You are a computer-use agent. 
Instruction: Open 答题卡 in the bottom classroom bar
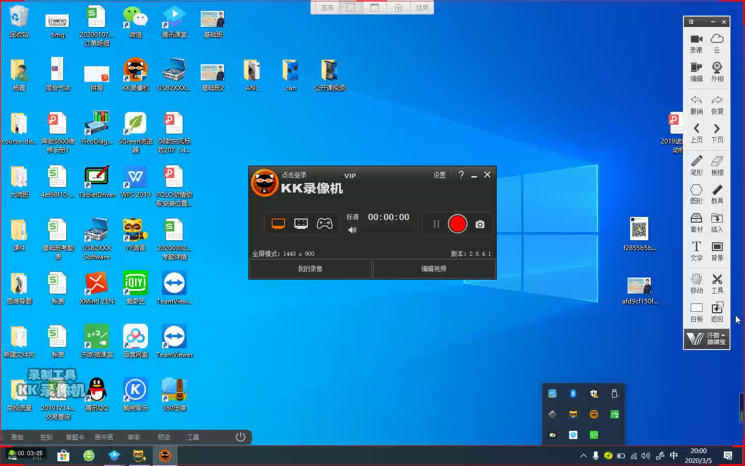pyautogui.click(x=75, y=437)
